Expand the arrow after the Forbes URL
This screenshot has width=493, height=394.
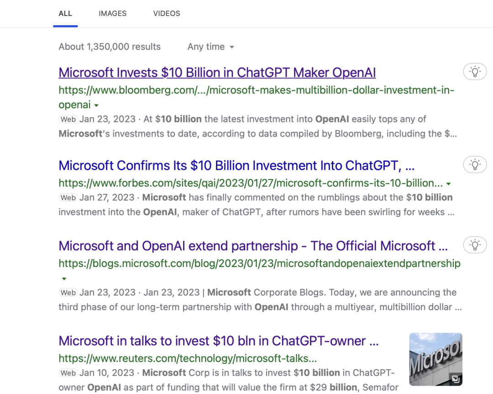pos(448,184)
